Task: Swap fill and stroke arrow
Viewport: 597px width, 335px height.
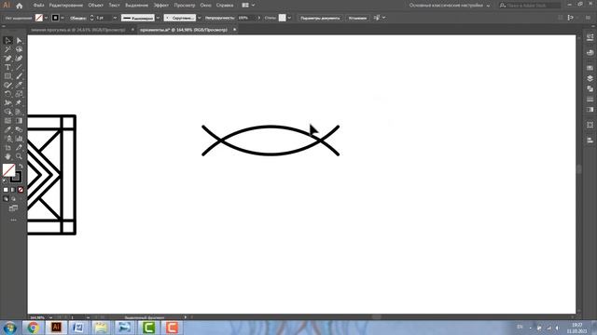Action: [21, 166]
